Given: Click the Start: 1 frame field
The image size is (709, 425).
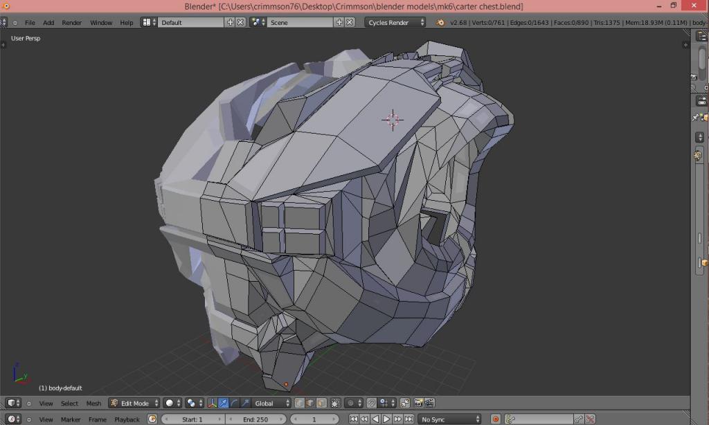Looking at the screenshot, I should 192,419.
